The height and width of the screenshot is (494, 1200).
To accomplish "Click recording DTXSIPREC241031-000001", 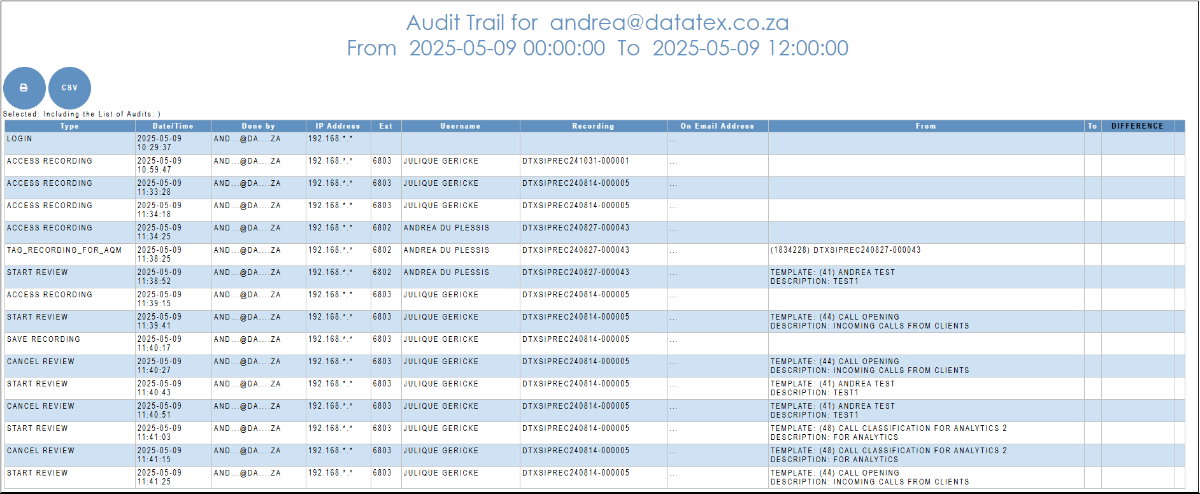I will (575, 161).
